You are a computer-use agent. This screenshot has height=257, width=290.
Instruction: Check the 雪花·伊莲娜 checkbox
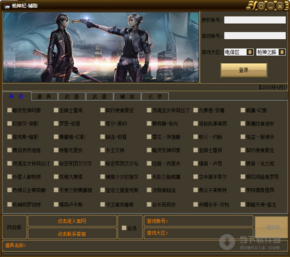149,137
